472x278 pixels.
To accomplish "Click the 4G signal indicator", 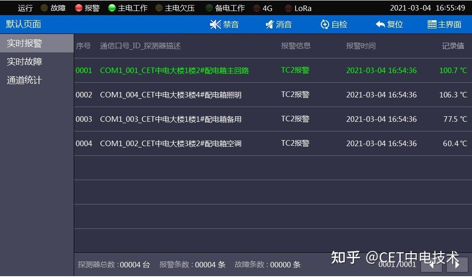I will pyautogui.click(x=257, y=8).
